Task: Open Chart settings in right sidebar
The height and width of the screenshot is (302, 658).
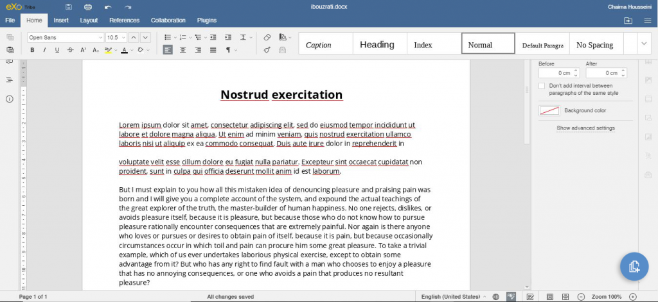Action: coord(648,137)
